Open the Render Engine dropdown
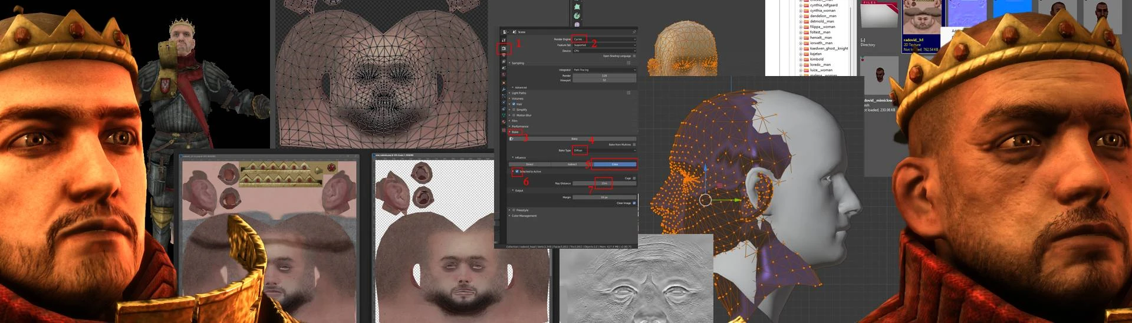The height and width of the screenshot is (323, 1132). (604, 39)
